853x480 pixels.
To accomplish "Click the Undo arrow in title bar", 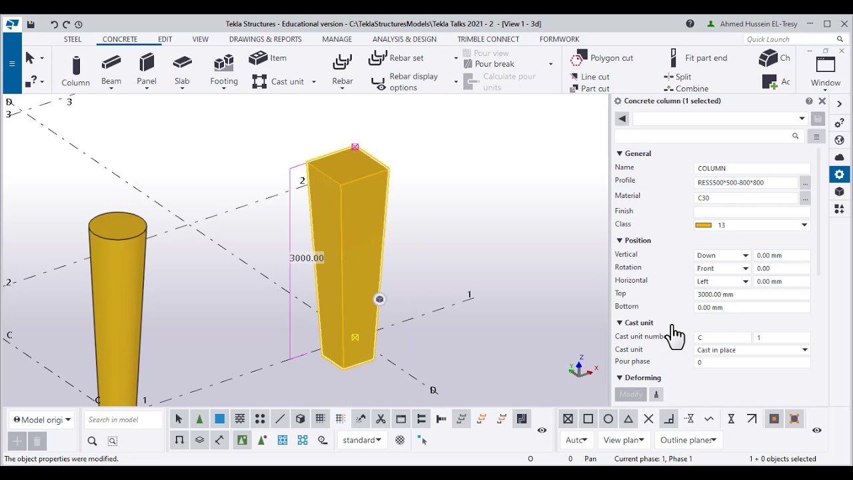I will [54, 24].
